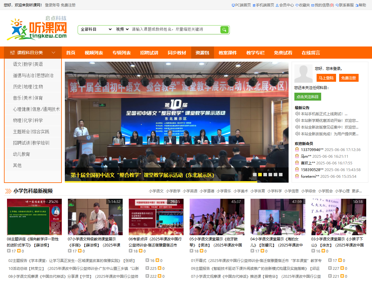Open 会员中心 in the top bar
This screenshot has width=372, height=282.
tap(285, 5)
